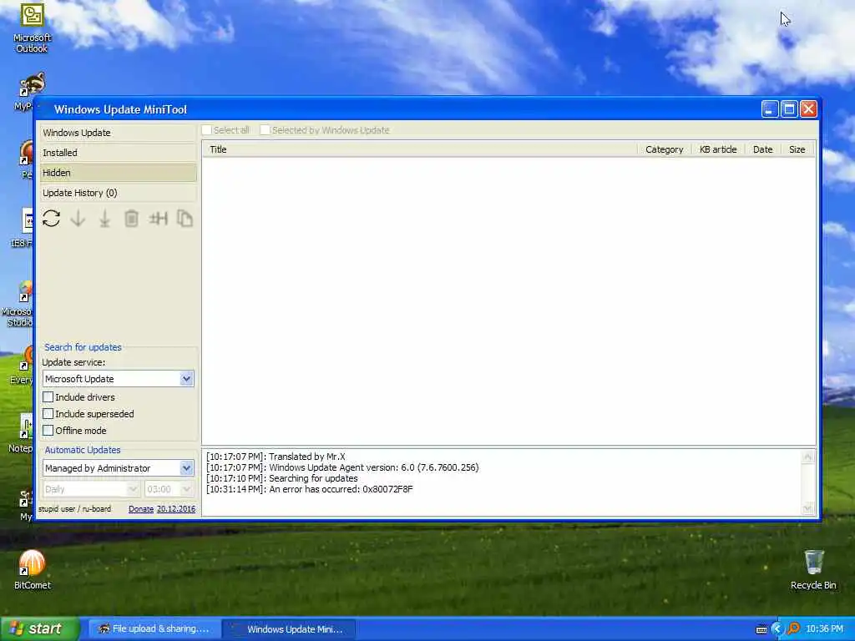Screen dimensions: 855x641
Task: Click the tray keyboard icon
Action: [x=761, y=629]
